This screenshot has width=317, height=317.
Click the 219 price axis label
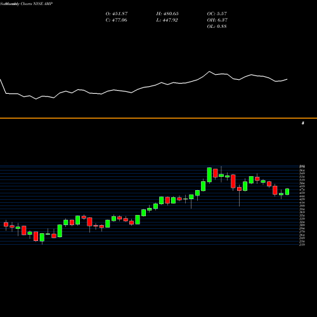[302, 245]
